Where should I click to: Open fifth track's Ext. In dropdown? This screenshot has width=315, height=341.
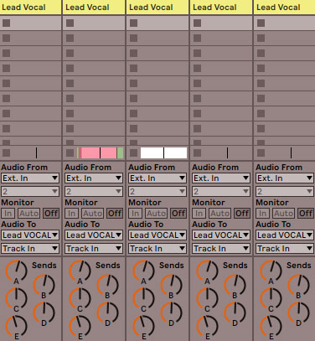[x=285, y=178]
